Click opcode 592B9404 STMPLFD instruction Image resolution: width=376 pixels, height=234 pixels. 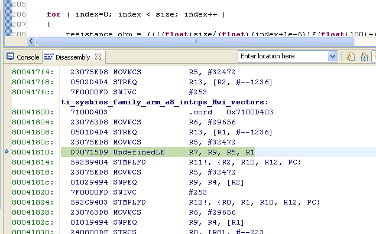108,162
